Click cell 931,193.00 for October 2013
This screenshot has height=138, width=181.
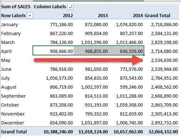coord(96,105)
